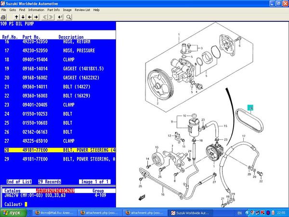
Task: Click the printer icon in toolbar
Action: (3, 17)
